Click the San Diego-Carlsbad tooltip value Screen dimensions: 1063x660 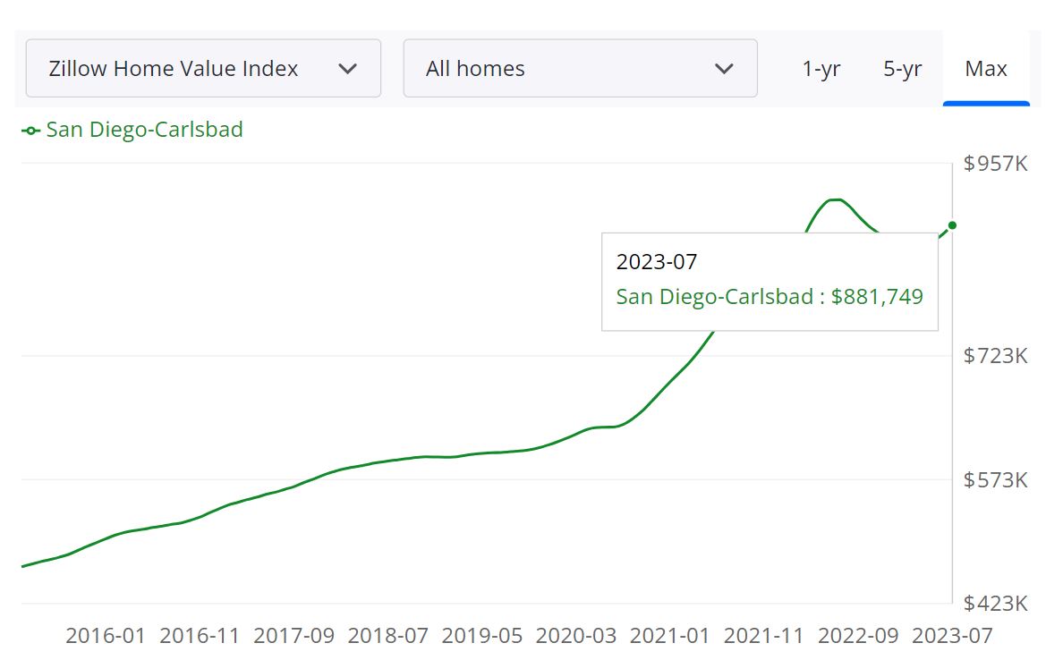(x=770, y=296)
